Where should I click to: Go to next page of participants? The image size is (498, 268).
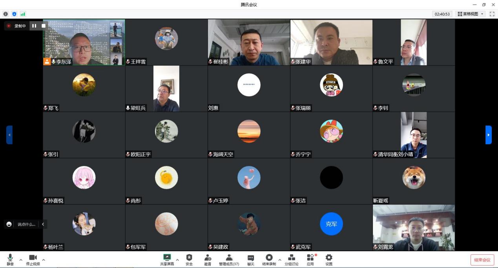point(488,135)
